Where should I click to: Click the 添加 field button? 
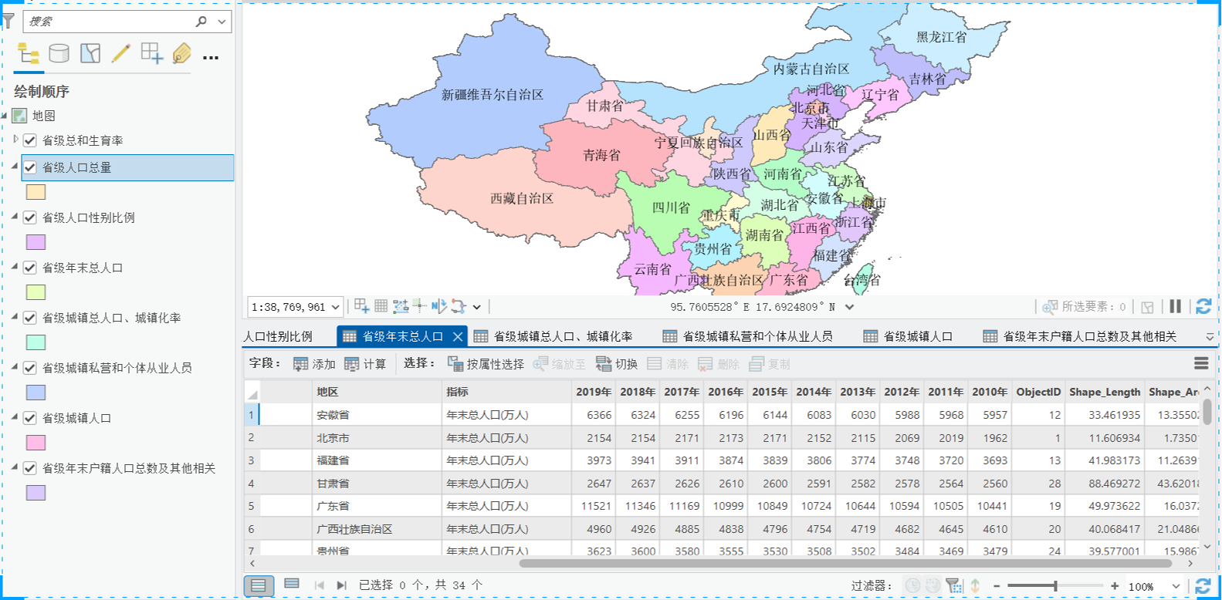pyautogui.click(x=314, y=364)
